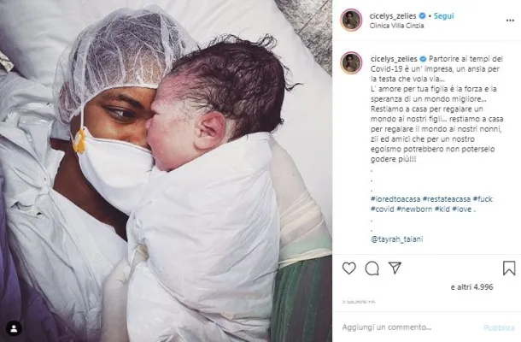
Task: Click the tagged people icon on photo
Action: pyautogui.click(x=14, y=328)
